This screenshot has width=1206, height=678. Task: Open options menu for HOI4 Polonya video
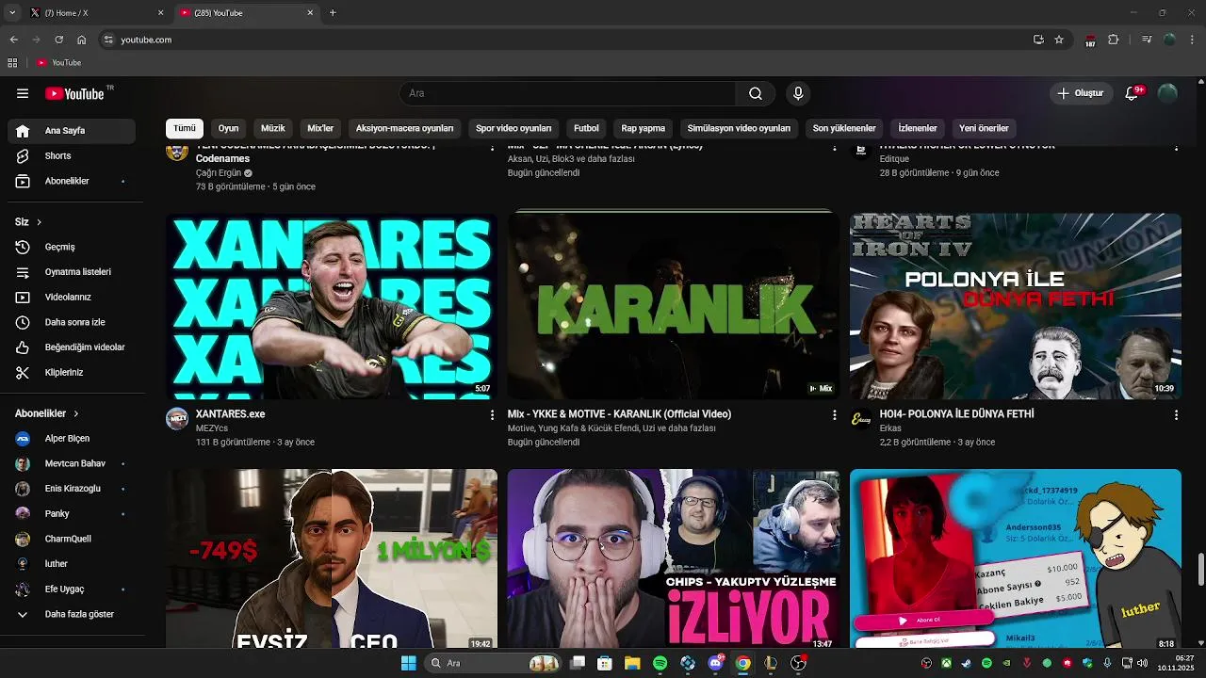(1176, 414)
